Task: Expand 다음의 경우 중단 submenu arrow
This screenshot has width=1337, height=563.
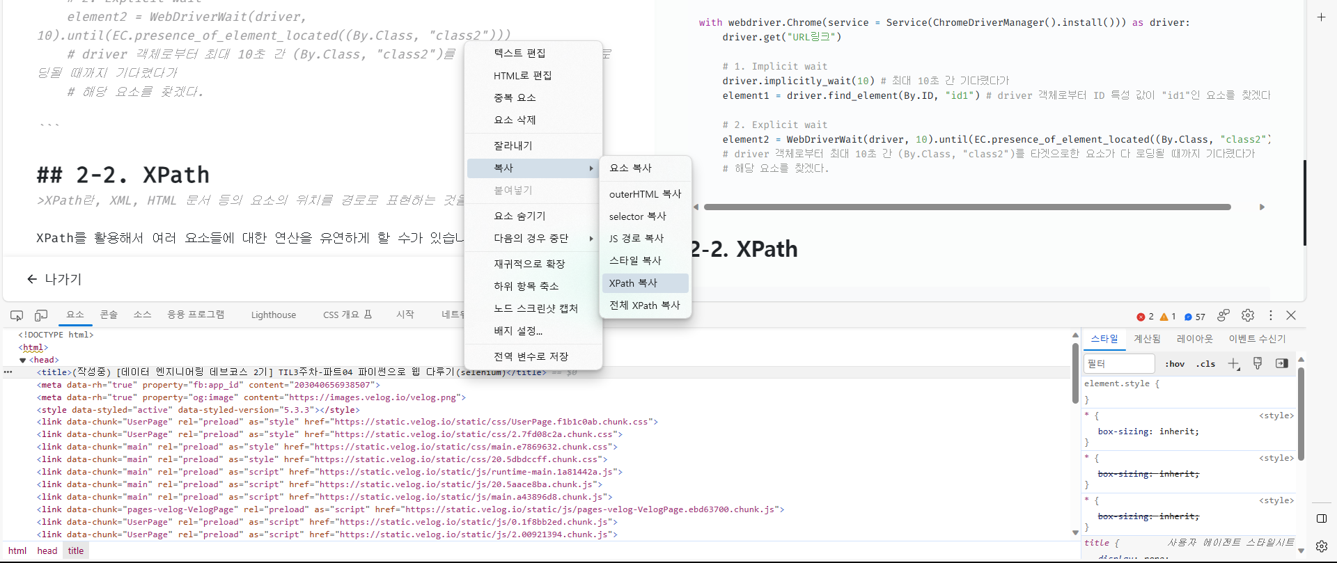Action: [591, 239]
